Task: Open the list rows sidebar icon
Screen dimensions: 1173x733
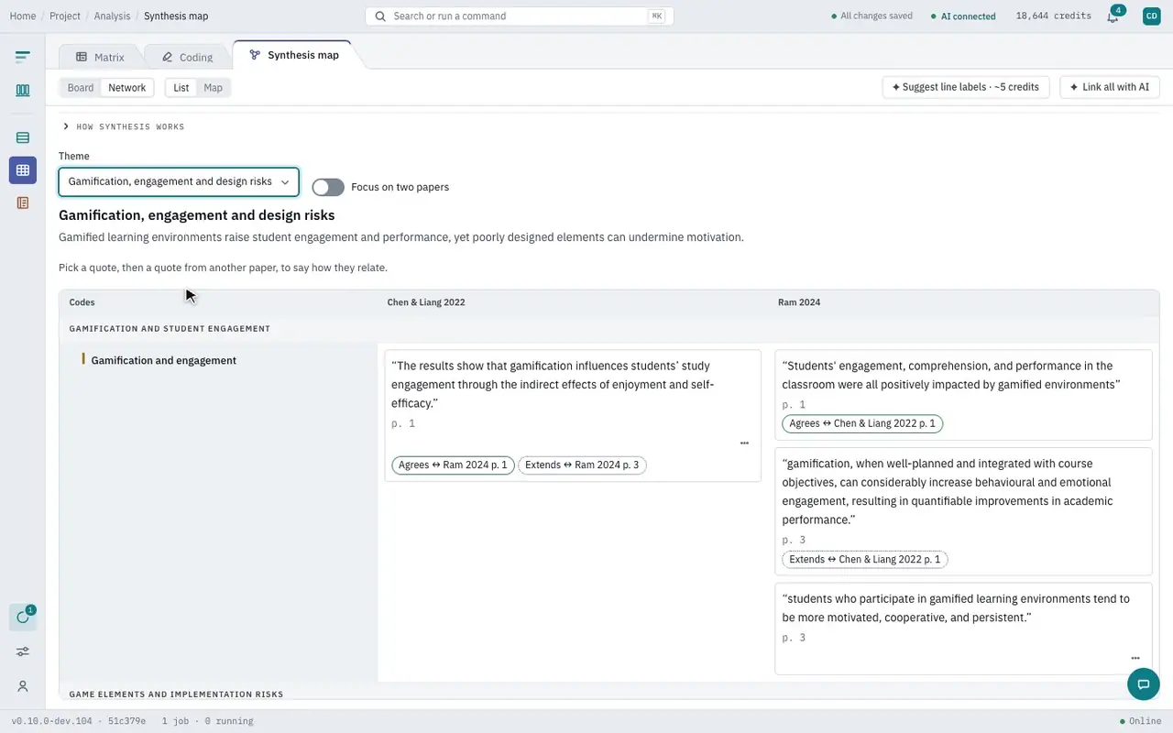Action: 23,137
